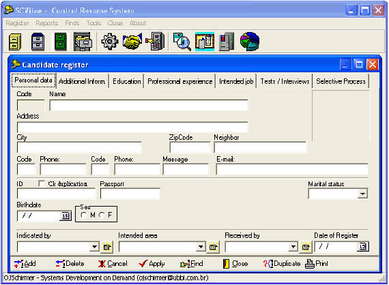This screenshot has width=389, height=285.
Task: Click the Apply button
Action: pos(152,264)
